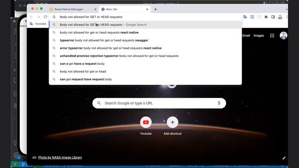Viewport: 299px width, 168px height.
Task: Choose 'can a get have a request body'
Action: pyautogui.click(x=145, y=64)
